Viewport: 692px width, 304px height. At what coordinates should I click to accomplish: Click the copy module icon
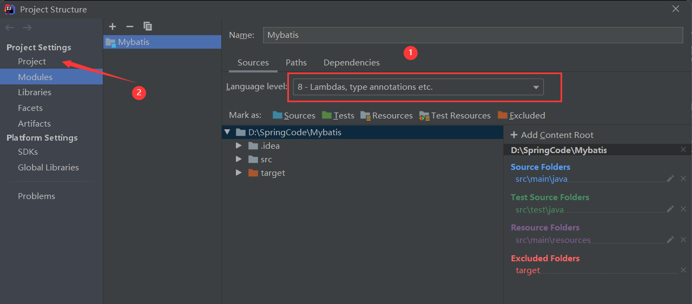point(147,27)
